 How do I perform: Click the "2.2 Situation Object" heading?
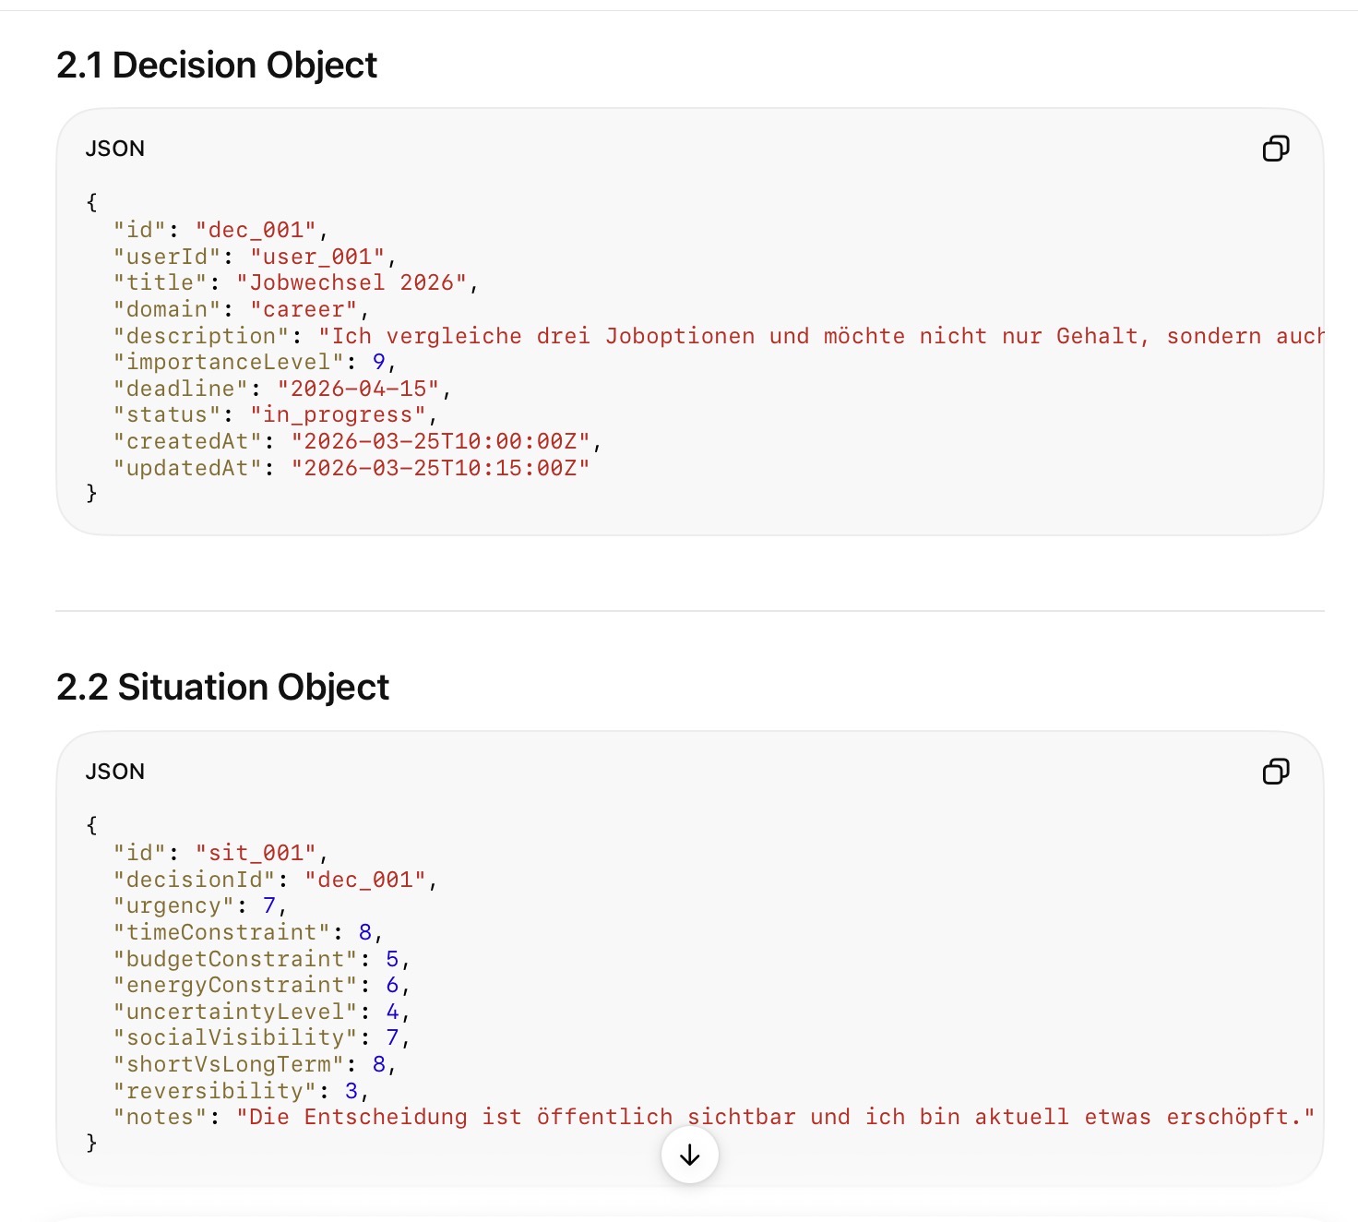pyautogui.click(x=222, y=688)
